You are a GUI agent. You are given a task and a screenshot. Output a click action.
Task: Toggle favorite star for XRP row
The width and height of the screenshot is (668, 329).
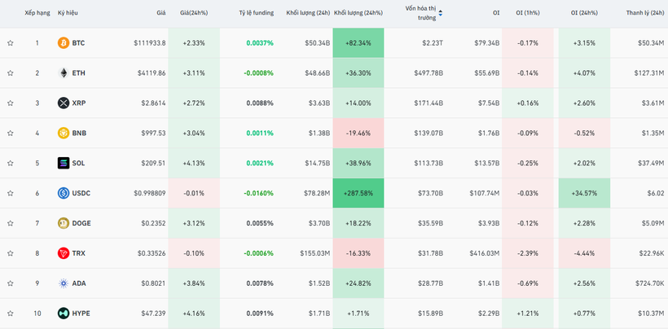click(x=11, y=103)
